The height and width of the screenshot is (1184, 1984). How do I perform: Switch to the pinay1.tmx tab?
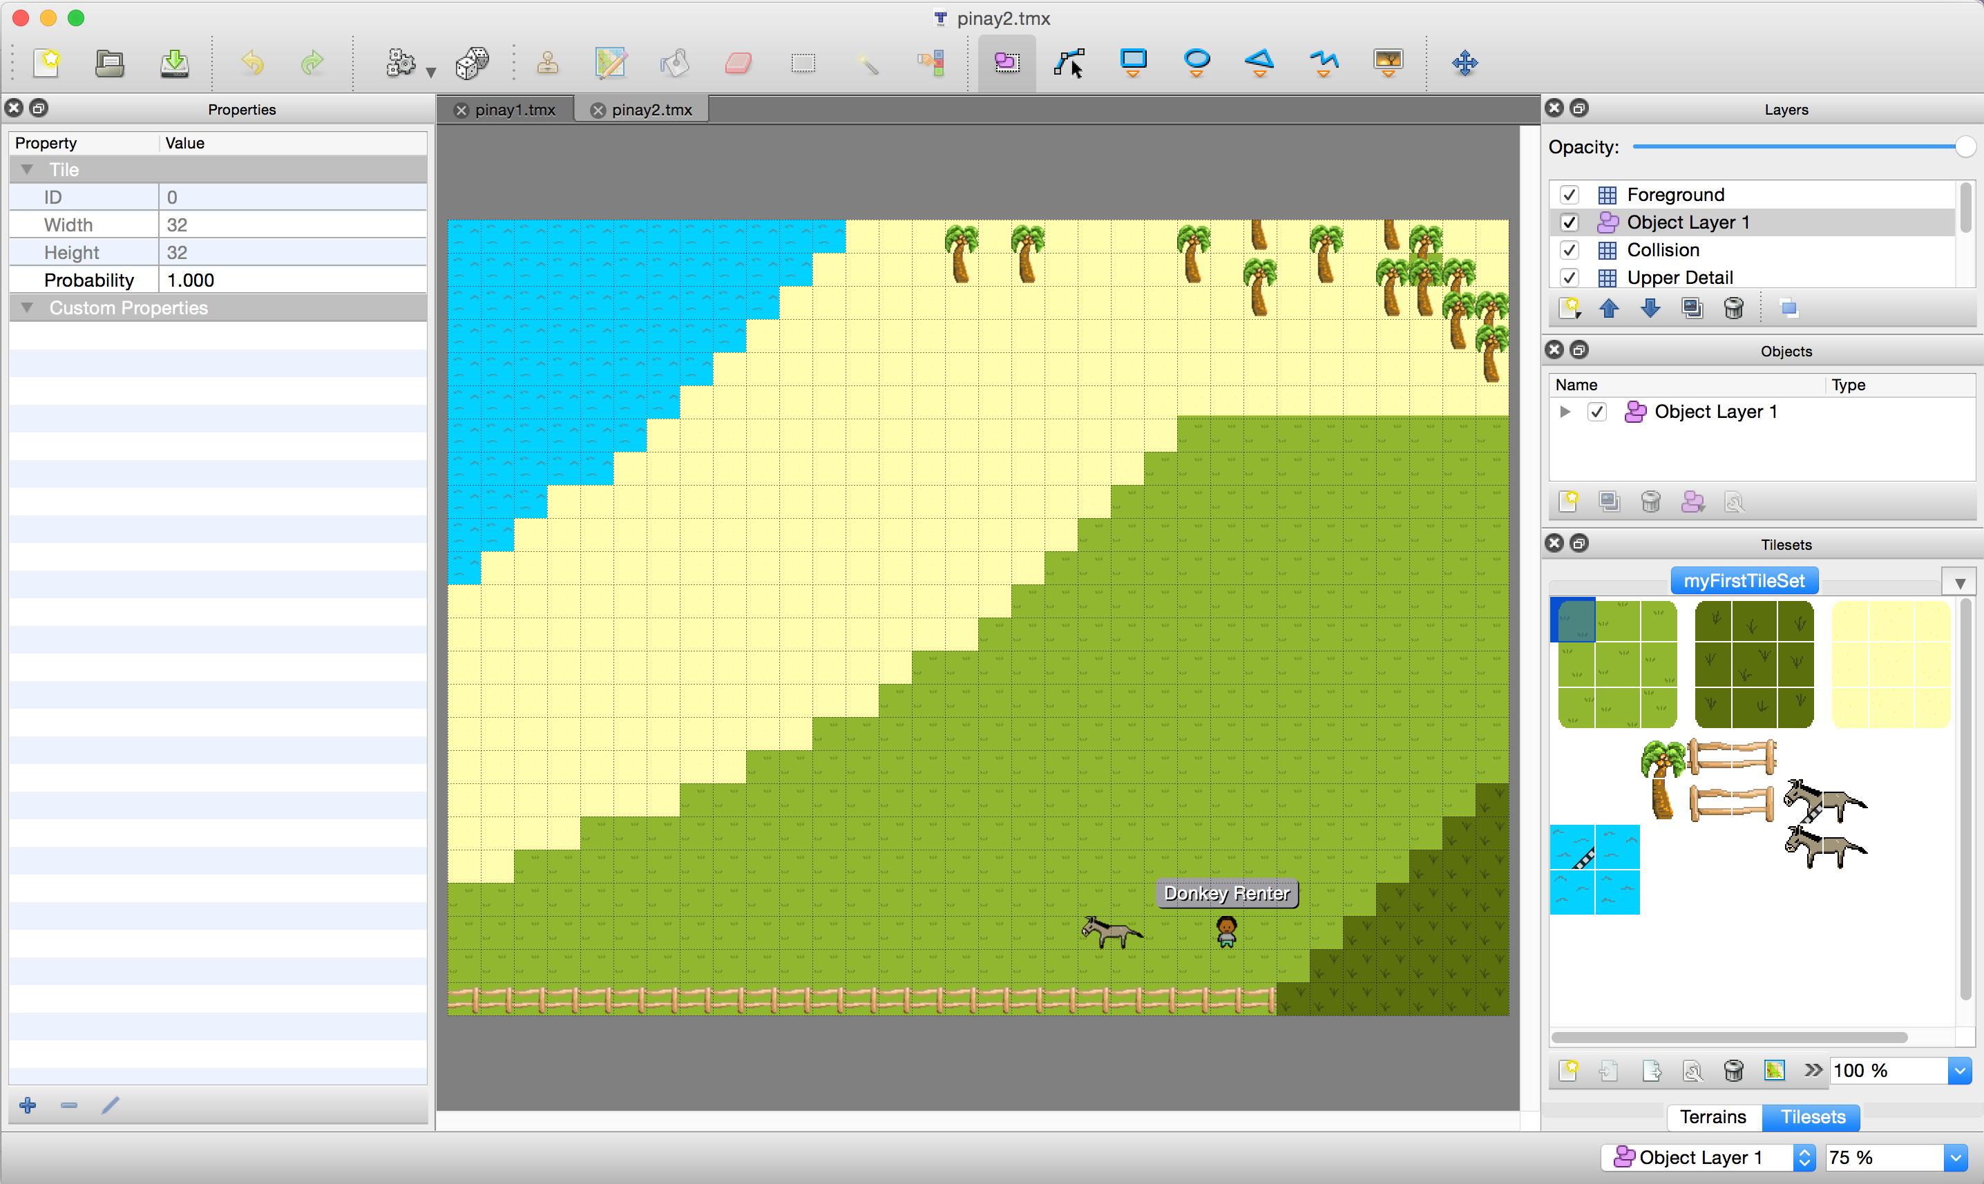[x=515, y=110]
